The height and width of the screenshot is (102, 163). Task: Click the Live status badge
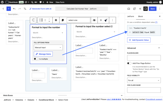(21, 2)
